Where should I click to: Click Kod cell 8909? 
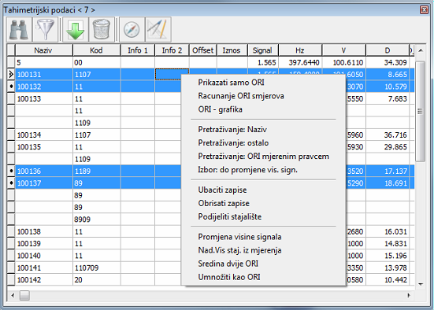tap(97, 220)
